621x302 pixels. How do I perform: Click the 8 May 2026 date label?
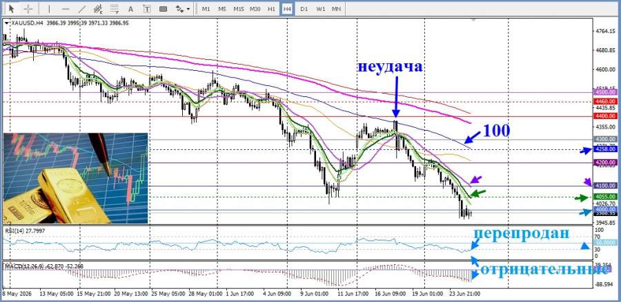coord(18,294)
